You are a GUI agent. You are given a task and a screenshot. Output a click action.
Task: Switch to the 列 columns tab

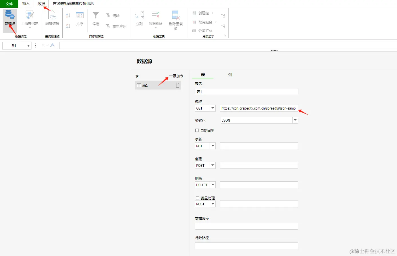point(230,74)
